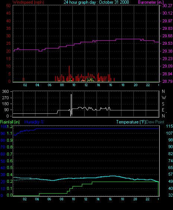Click the green rainfall value 1.2

point(10,126)
